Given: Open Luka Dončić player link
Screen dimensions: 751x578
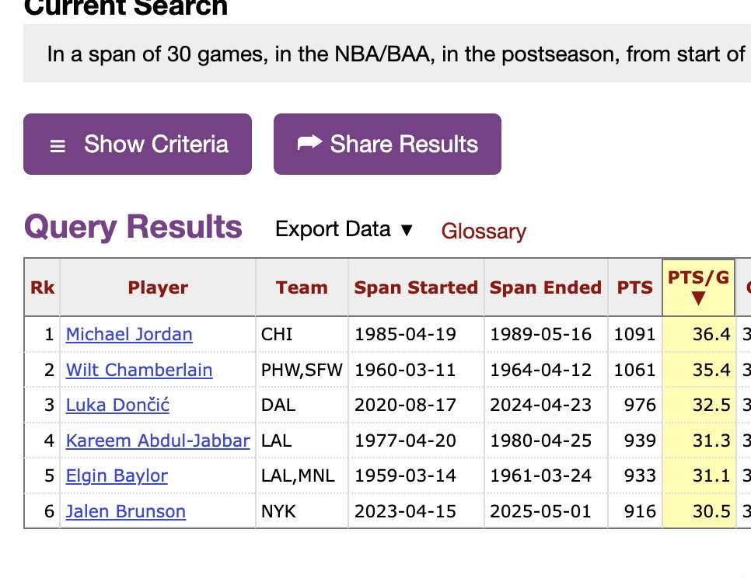Looking at the screenshot, I should [x=117, y=405].
